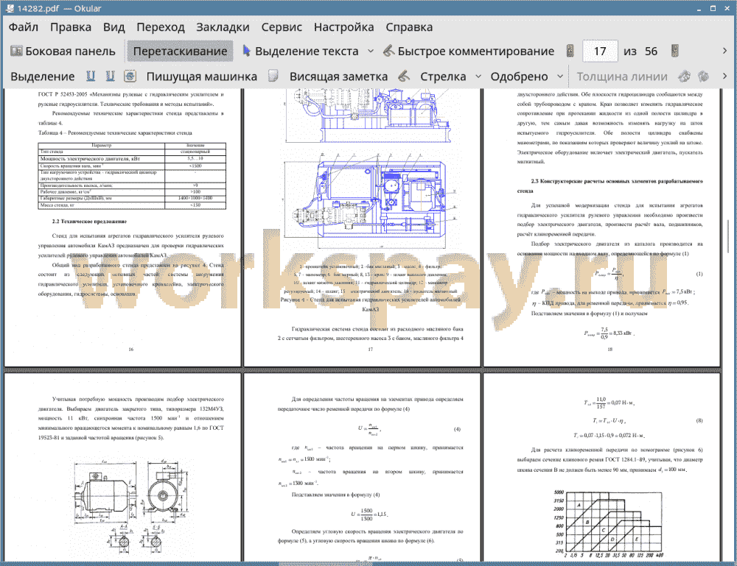Select the Выделение highlighter annotation
737x566 pixels.
point(42,77)
